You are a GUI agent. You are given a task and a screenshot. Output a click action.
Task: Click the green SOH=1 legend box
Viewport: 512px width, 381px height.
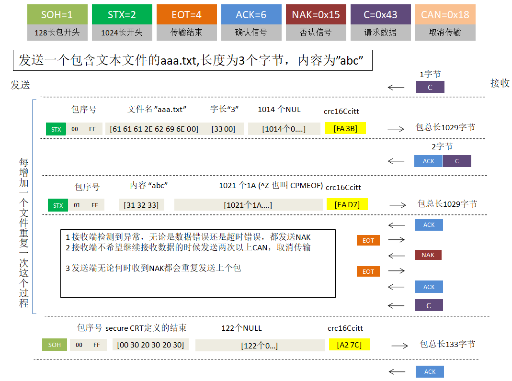57,14
